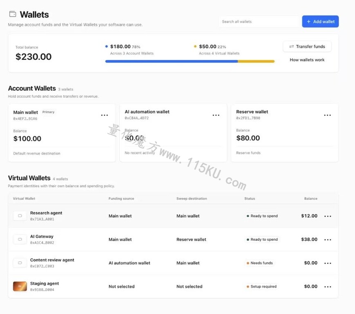Click the Primary badge on Main wallet
The height and width of the screenshot is (314, 355).
click(48, 112)
